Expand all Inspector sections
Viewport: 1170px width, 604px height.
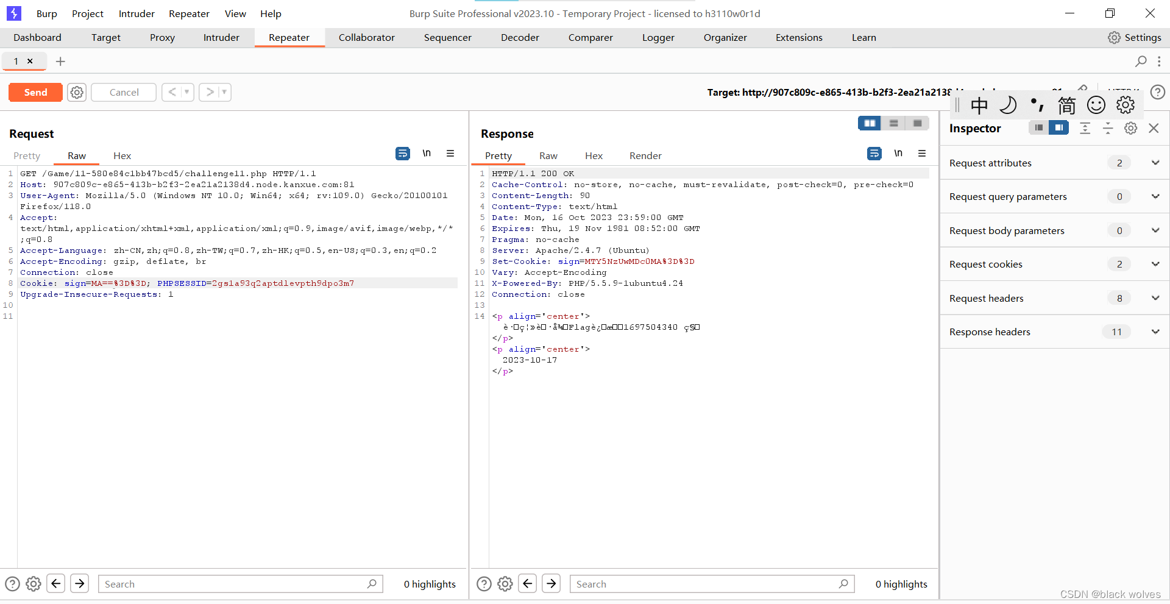[x=1085, y=128]
